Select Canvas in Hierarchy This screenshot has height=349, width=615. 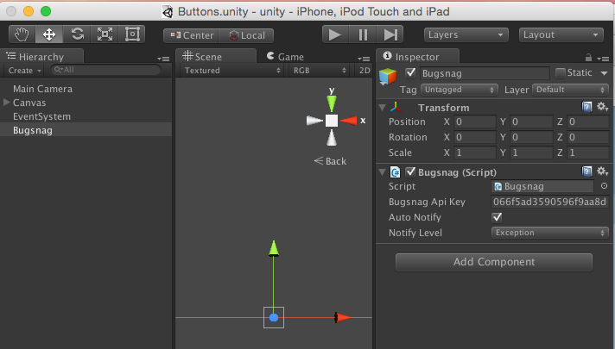(29, 103)
